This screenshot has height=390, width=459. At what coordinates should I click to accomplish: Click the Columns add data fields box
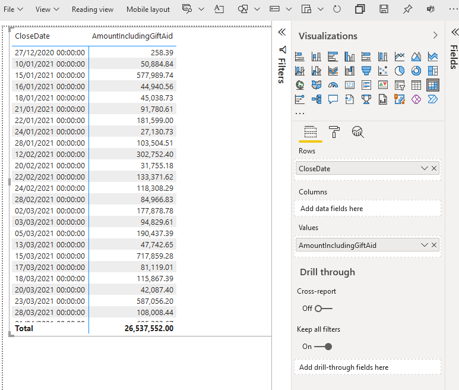click(x=368, y=208)
